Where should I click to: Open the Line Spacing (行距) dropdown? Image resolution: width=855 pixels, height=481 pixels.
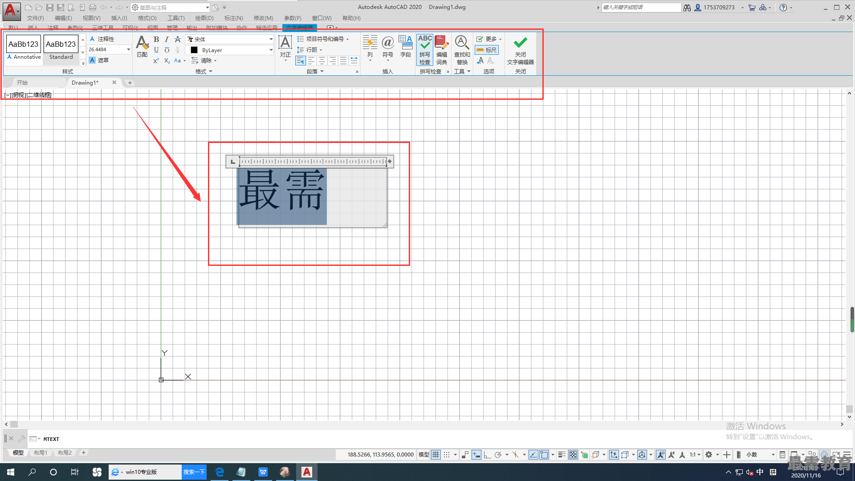(x=309, y=50)
